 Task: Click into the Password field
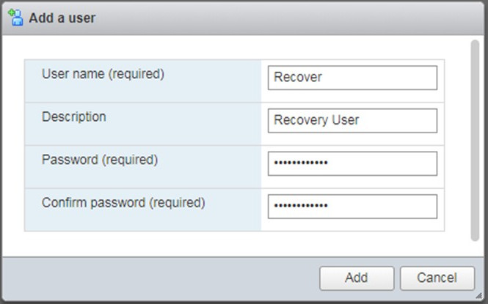tap(352, 163)
